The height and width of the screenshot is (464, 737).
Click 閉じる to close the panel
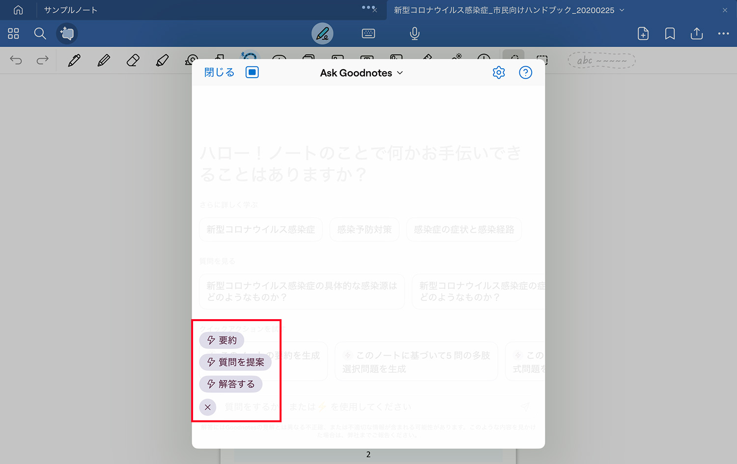coord(219,73)
